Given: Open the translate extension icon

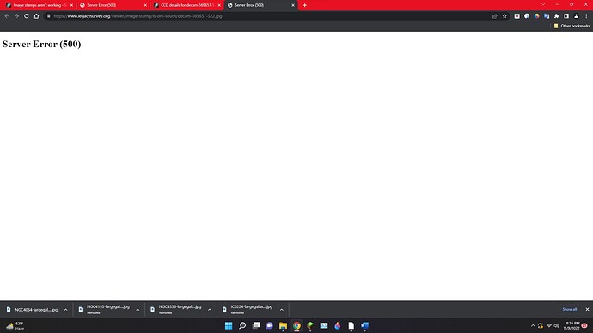Looking at the screenshot, I should pyautogui.click(x=547, y=16).
